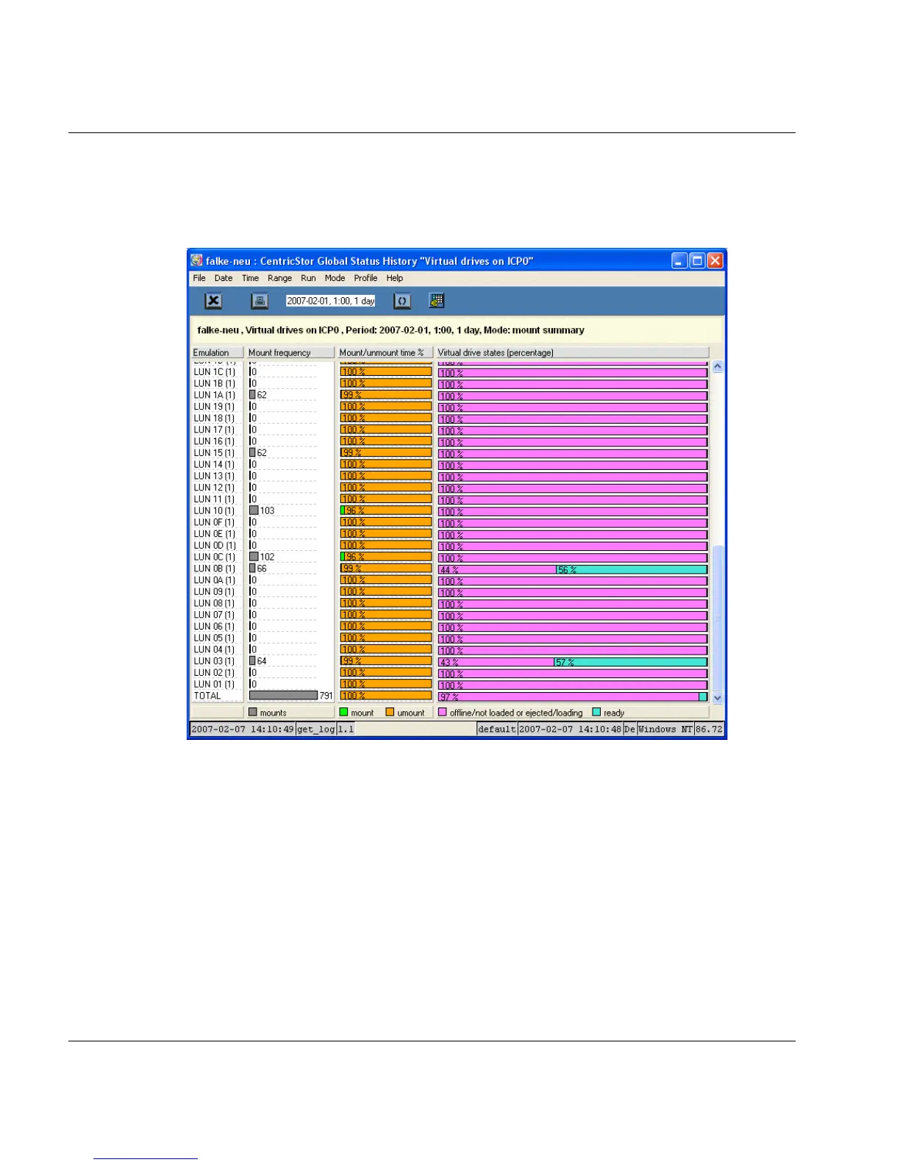Screen dimensions: 900x1165
Task: Click the pink offline legend swatch
Action: pos(443,712)
